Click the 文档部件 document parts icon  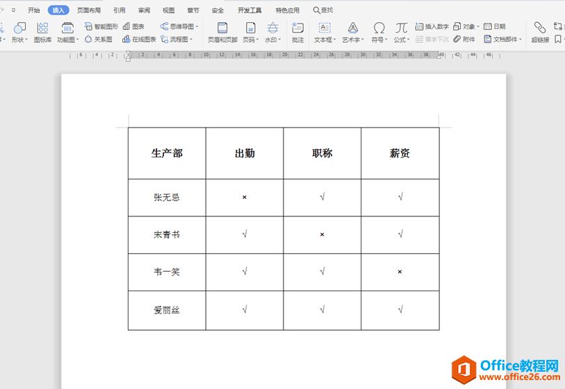click(488, 40)
